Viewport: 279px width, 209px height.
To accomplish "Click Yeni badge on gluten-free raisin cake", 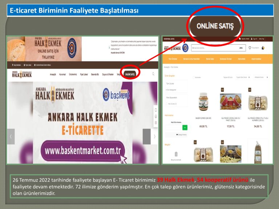I will click(222, 90).
